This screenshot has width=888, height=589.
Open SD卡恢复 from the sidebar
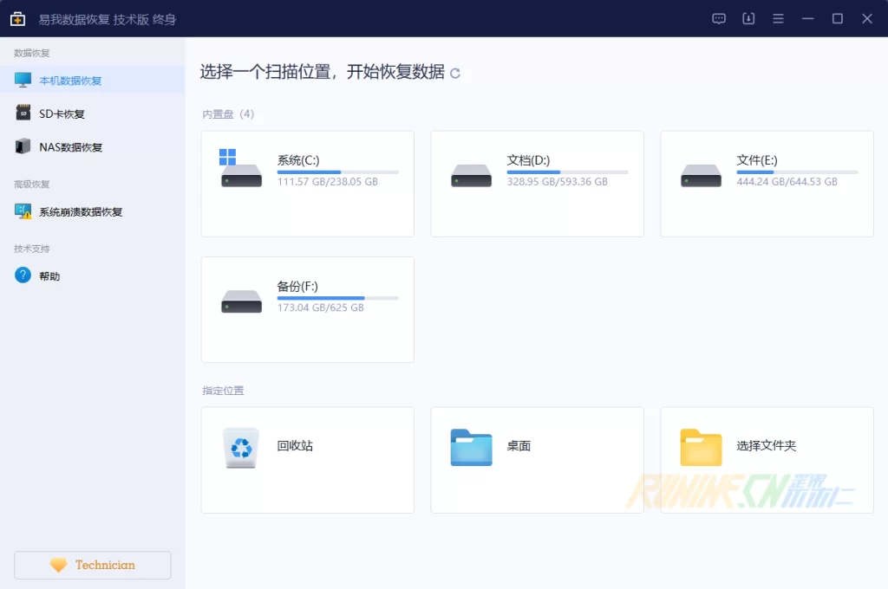pyautogui.click(x=62, y=113)
